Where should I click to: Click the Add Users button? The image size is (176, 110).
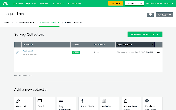click(x=116, y=4)
